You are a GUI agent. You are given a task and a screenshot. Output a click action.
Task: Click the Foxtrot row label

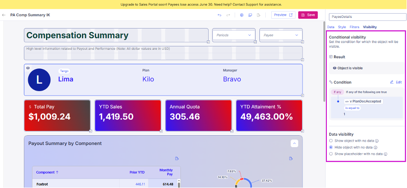click(42, 184)
